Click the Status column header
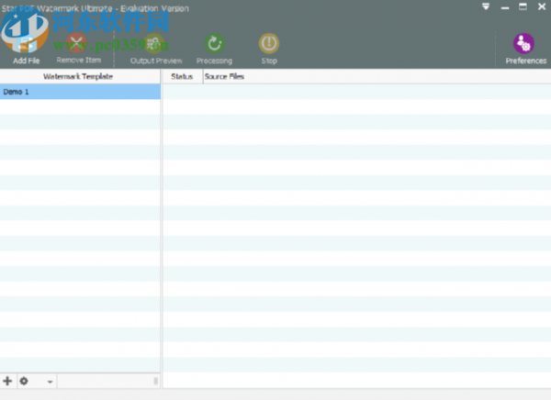Image resolution: width=551 pixels, height=400 pixels. [182, 76]
